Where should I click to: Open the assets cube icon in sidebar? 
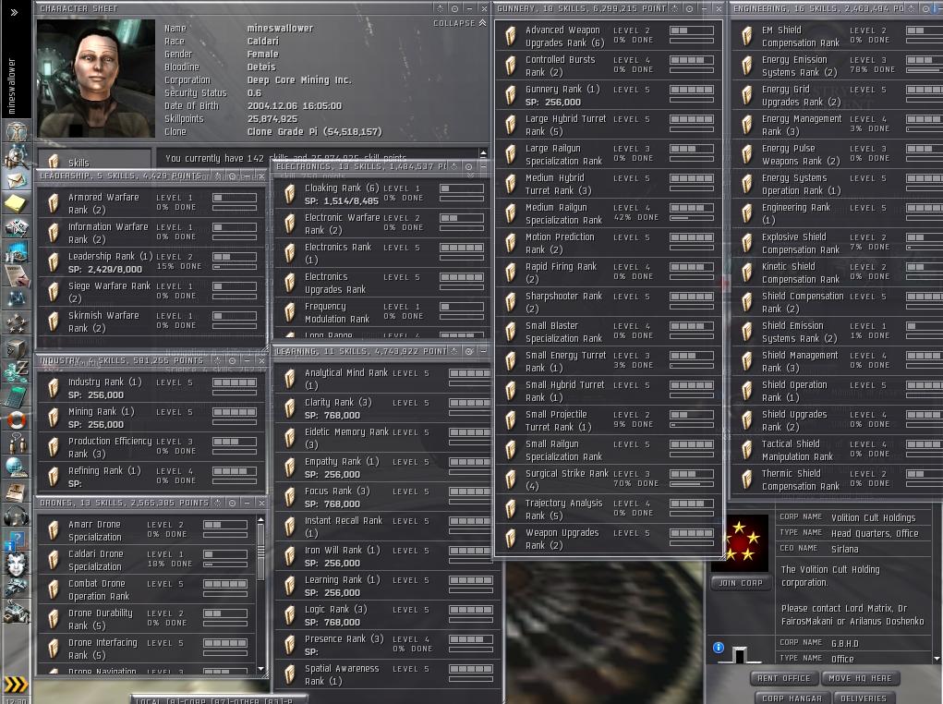17,347
